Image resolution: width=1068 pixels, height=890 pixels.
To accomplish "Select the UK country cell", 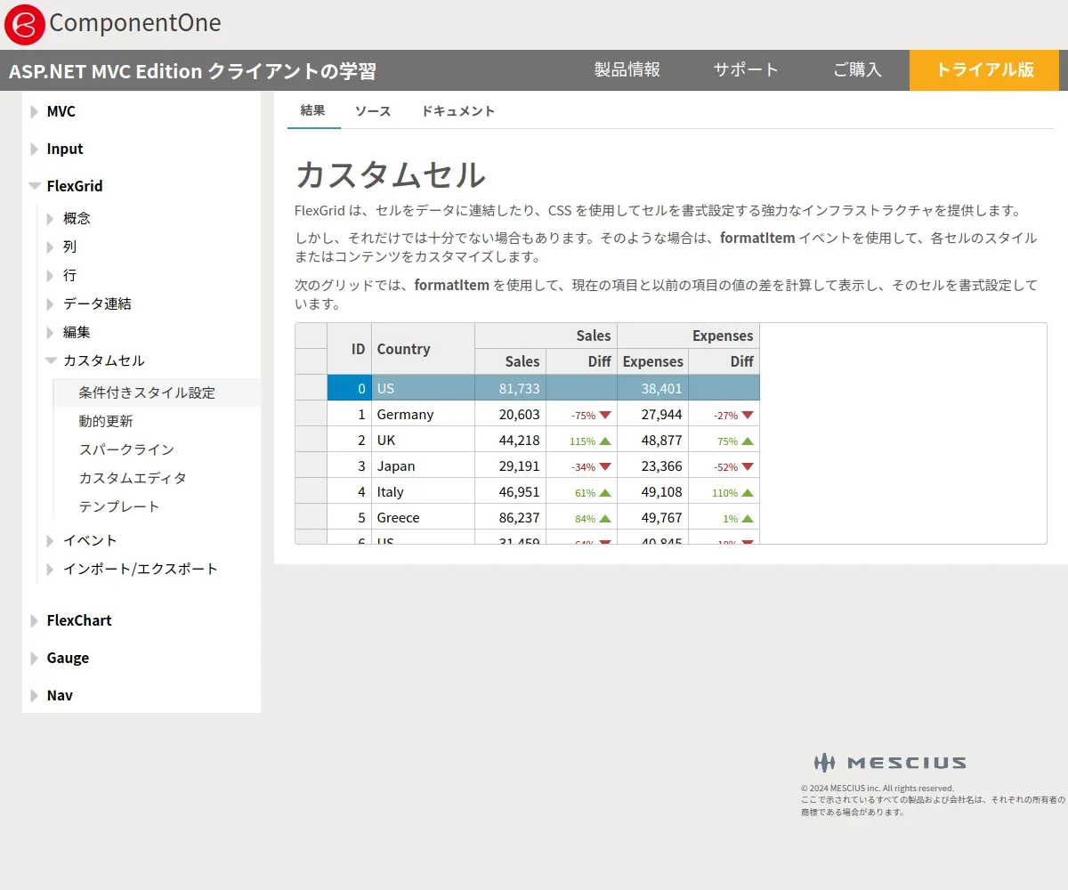I will [424, 440].
